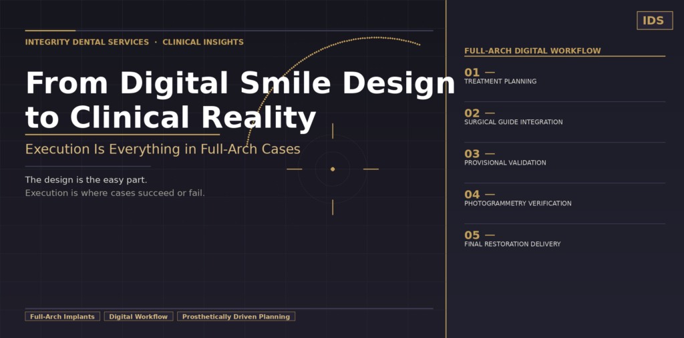Choose step 02 Surgical Guide Integration
This screenshot has height=338, width=684.
(x=513, y=117)
